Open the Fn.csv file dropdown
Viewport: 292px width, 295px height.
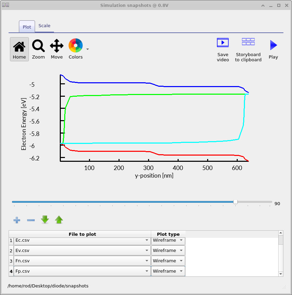click(147, 261)
